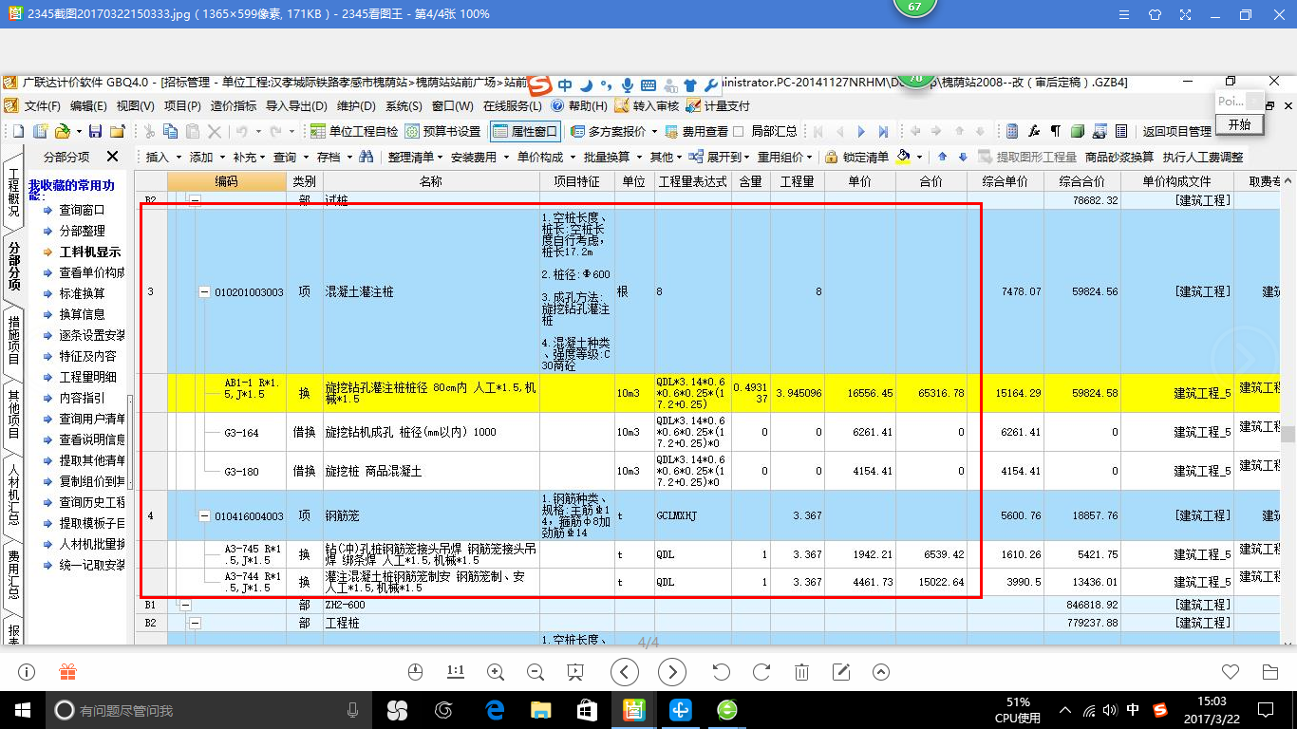1297x729 pixels.
Task: Click the binoculars find icon
Action: click(365, 157)
